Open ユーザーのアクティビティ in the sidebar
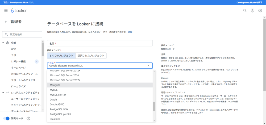Image resolution: width=266 pixels, height=125 pixels. 25,99
